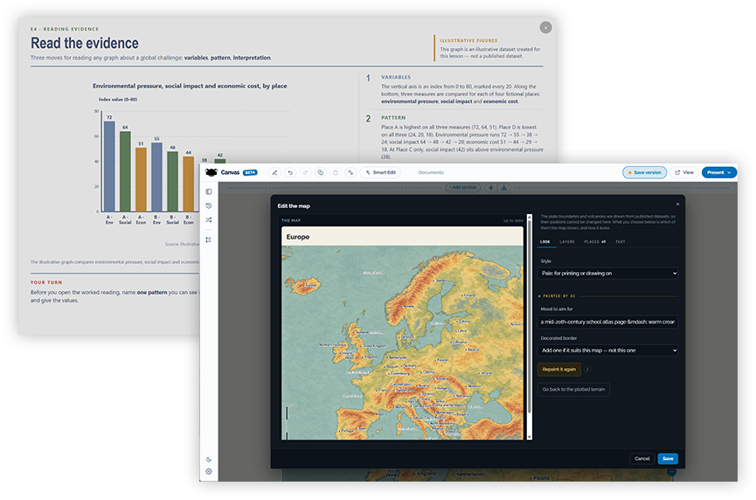Viewport: 756px width, 500px height.
Task: Switch to the Layers tab
Action: (567, 241)
